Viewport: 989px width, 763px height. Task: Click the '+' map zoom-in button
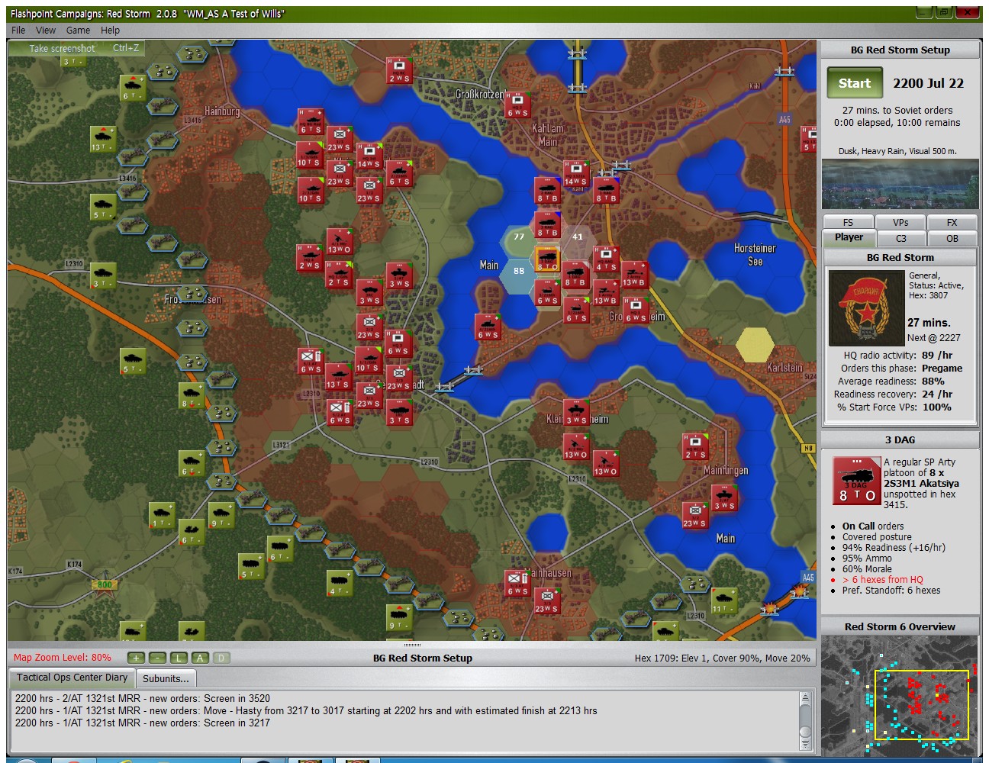pyautogui.click(x=136, y=658)
